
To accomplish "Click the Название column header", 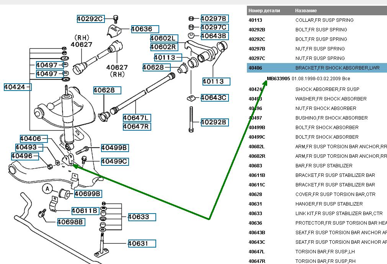I will point(306,11).
